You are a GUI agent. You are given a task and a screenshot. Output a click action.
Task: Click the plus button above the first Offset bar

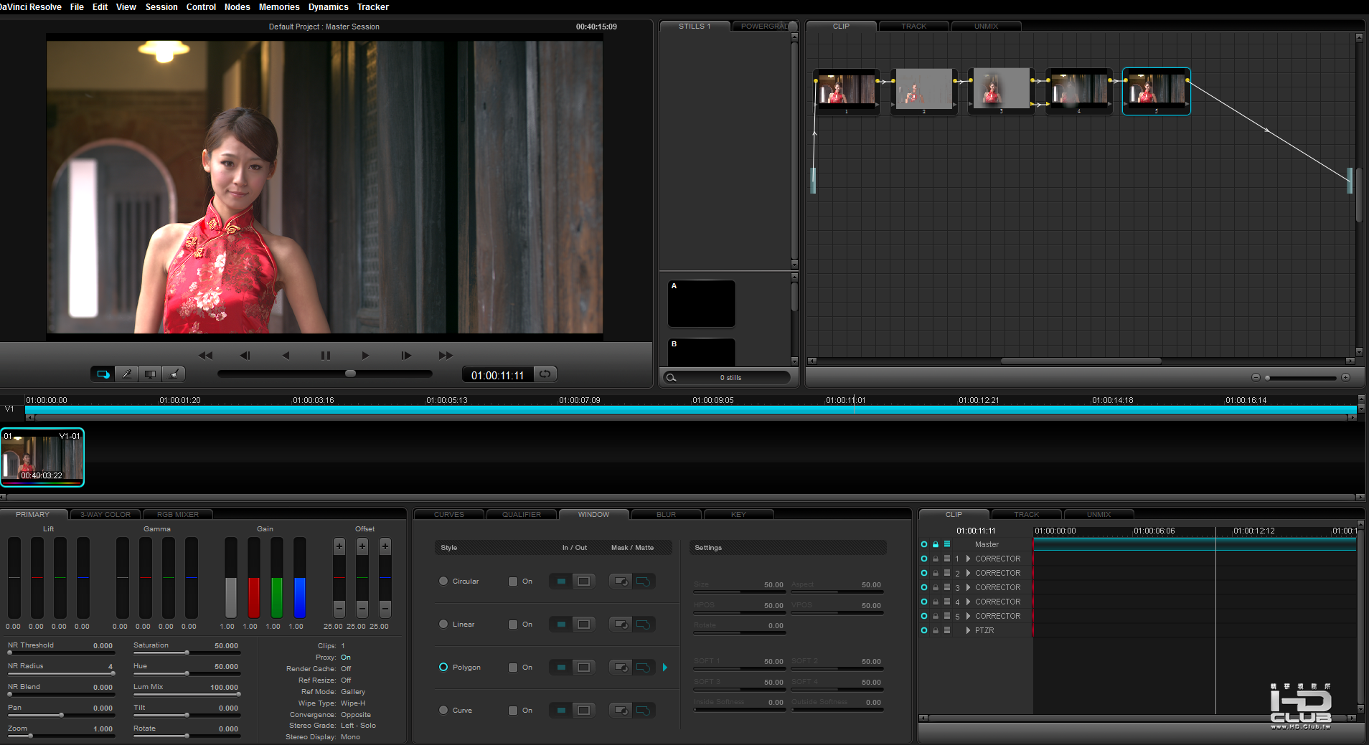tap(339, 546)
